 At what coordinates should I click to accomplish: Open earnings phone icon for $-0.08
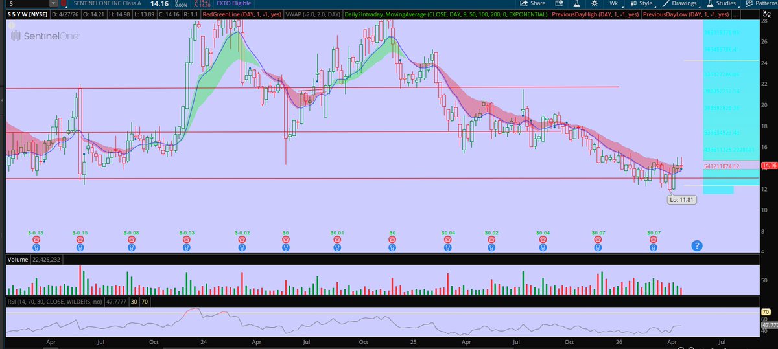point(132,238)
